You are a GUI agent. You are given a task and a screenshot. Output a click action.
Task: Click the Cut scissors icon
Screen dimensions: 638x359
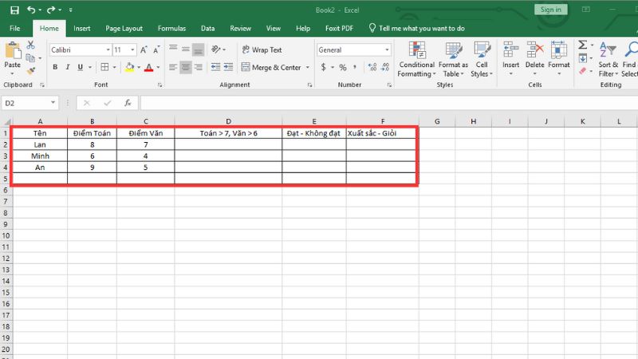pos(30,45)
